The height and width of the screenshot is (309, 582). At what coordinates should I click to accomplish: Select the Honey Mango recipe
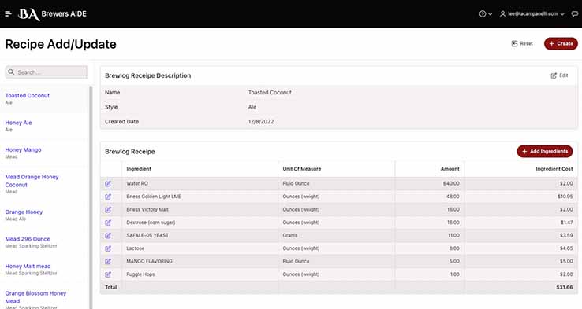pos(24,150)
